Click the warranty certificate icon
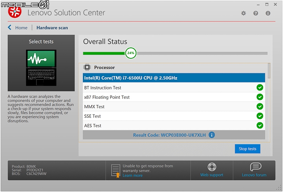This screenshot has height=192, width=283. (x=116, y=171)
